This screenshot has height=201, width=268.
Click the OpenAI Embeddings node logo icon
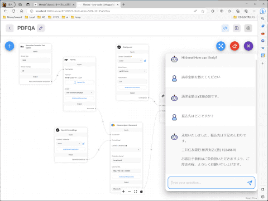click(58, 130)
